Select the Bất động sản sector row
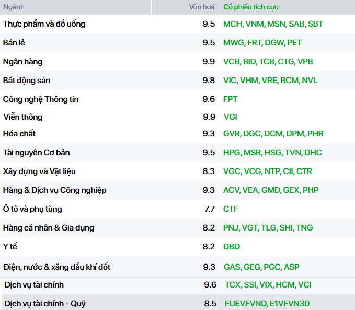The height and width of the screenshot is (310, 355). (x=178, y=81)
